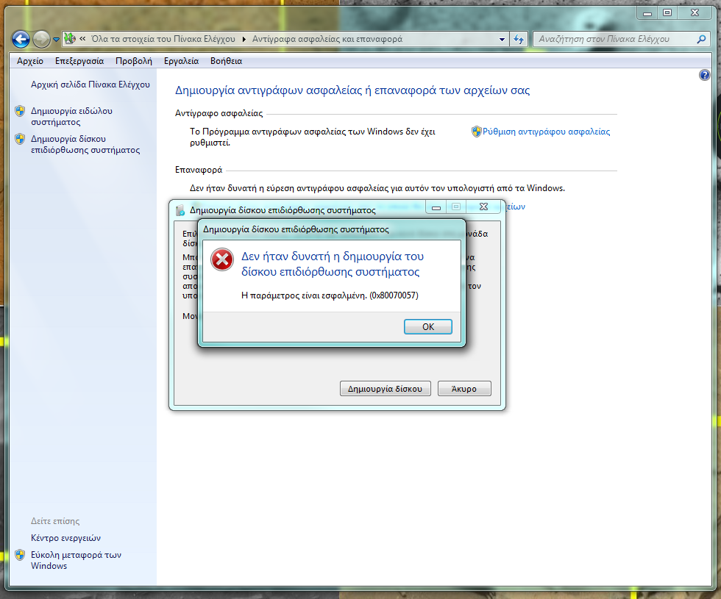
Task: Open the Βοήθεια menu
Action: [227, 61]
